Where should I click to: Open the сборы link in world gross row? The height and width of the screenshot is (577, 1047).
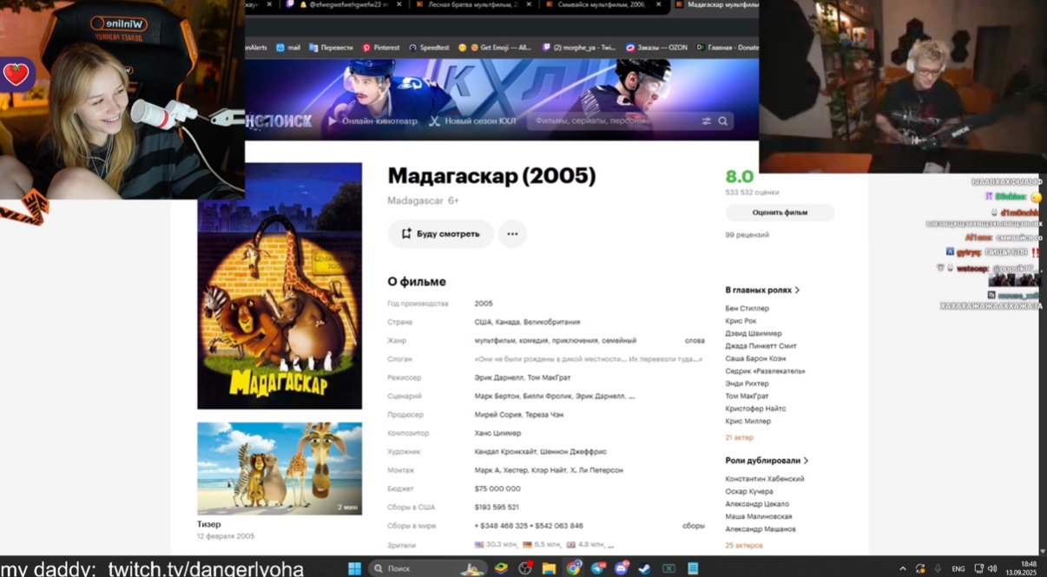coord(694,526)
